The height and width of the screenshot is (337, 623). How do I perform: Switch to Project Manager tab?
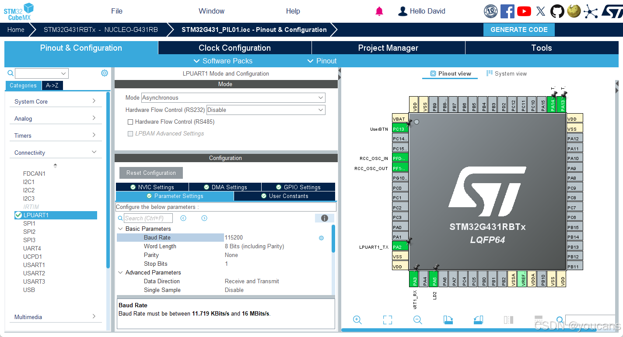(388, 48)
